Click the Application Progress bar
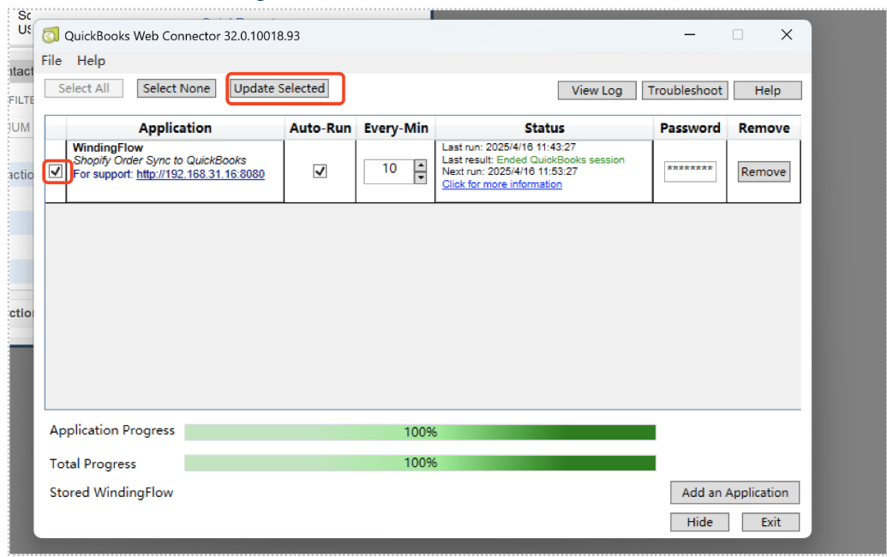Image resolution: width=887 pixels, height=557 pixels. click(x=420, y=432)
